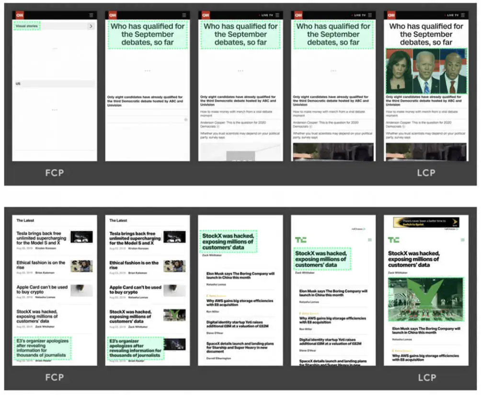The image size is (481, 395).
Task: Open hamburger menu above the candidates photo frame
Action: [x=462, y=15]
